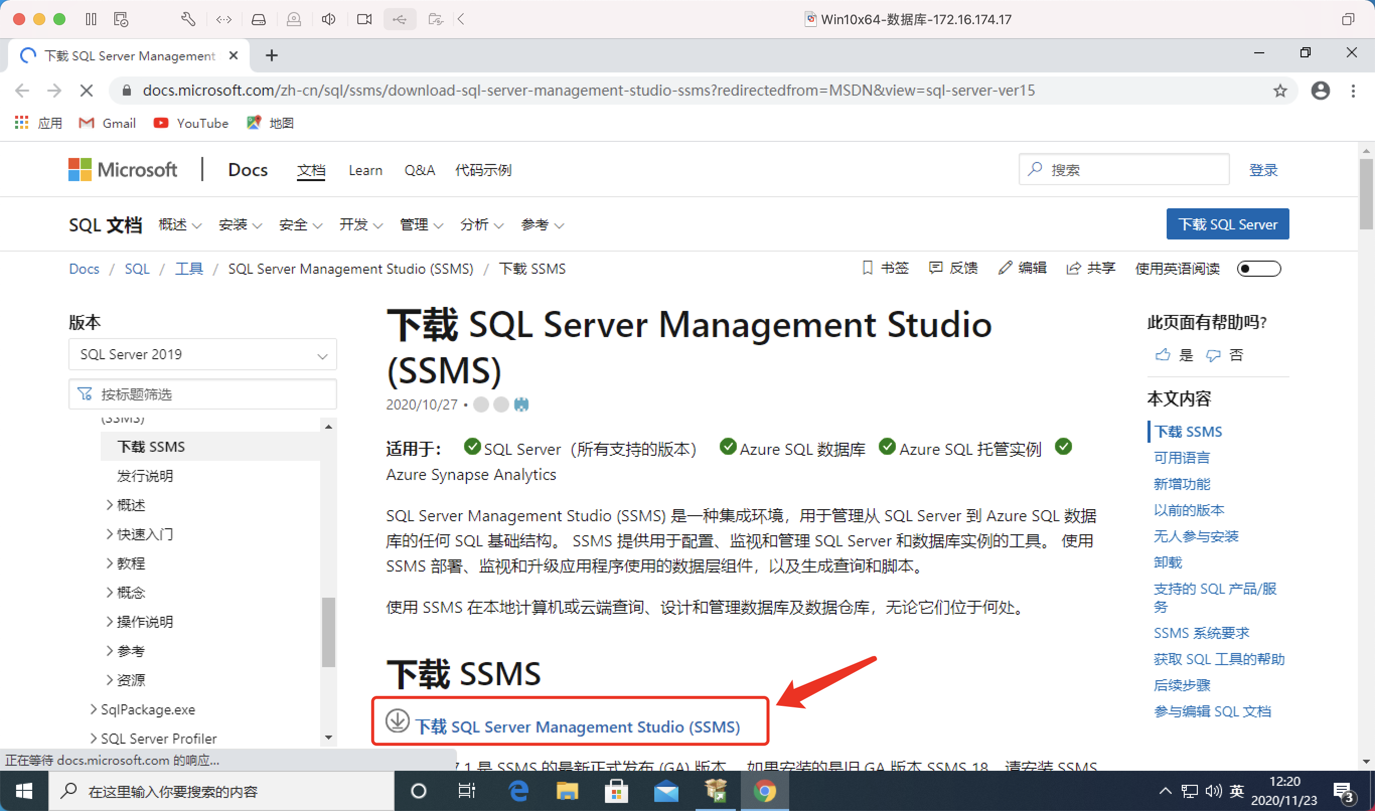Open Microsoft Edge from the taskbar
The height and width of the screenshot is (811, 1375).
[518, 791]
